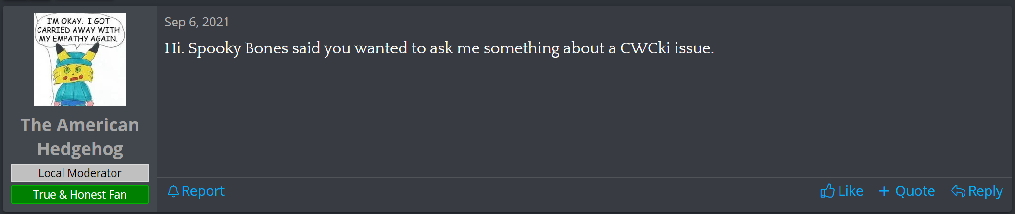Add post to multi-quote with Quote
The image size is (1015, 214).
tap(915, 191)
